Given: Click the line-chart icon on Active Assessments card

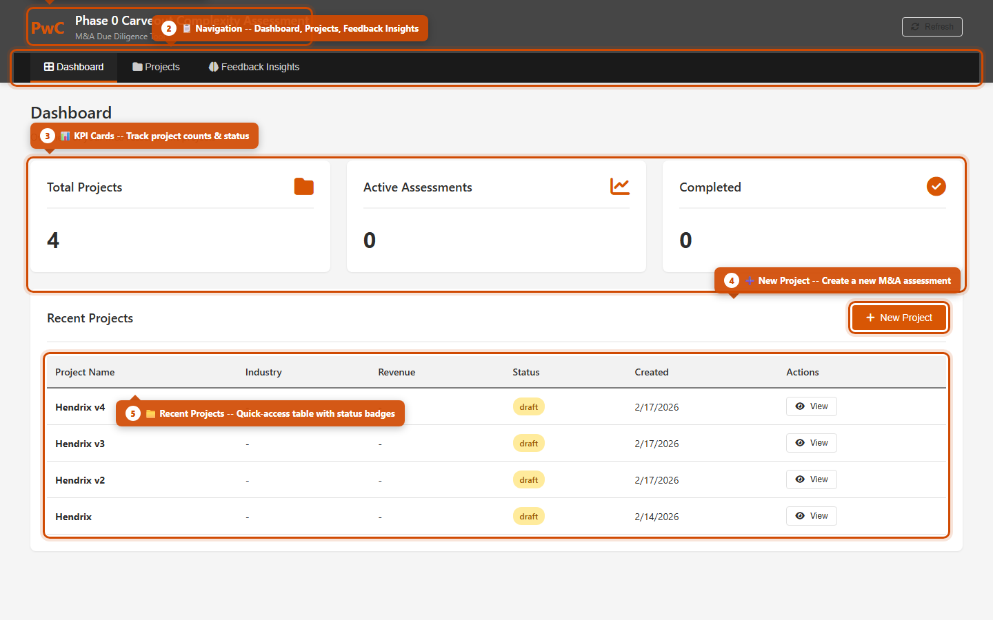Looking at the screenshot, I should tap(619, 186).
